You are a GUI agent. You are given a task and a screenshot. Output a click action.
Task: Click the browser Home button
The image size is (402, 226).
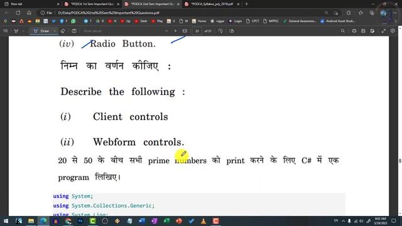[x=29, y=13]
